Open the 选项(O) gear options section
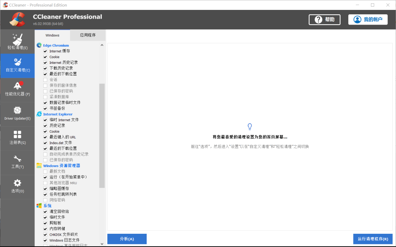The width and height of the screenshot is (396, 247). (18, 187)
